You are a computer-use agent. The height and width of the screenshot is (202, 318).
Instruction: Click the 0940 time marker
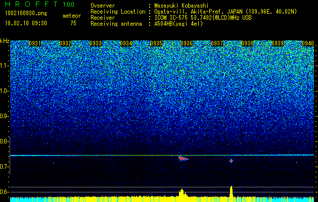308,43
